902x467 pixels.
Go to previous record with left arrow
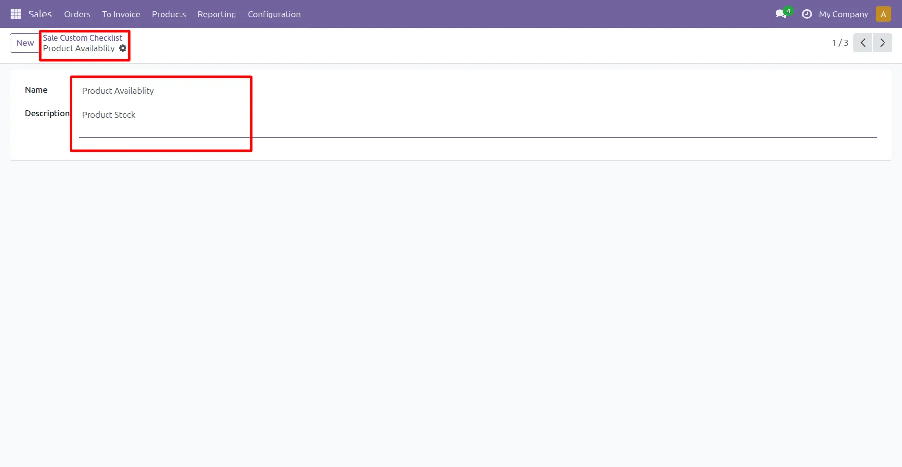(x=863, y=43)
